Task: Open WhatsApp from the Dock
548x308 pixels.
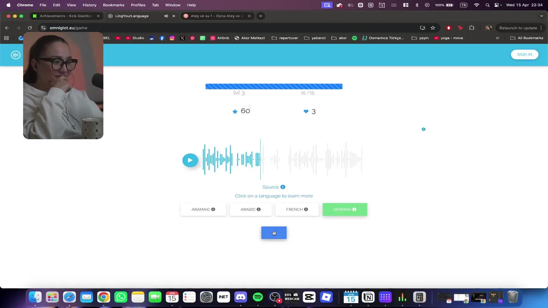Action: [121, 297]
